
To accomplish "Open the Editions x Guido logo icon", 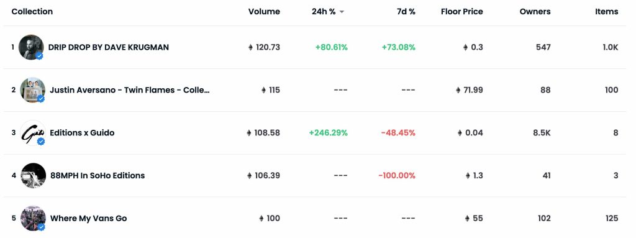I will [32, 133].
